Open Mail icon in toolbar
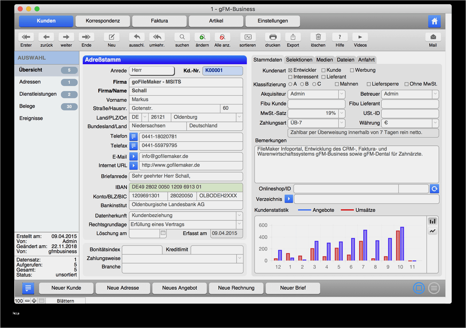The image size is (466, 328). point(433,37)
